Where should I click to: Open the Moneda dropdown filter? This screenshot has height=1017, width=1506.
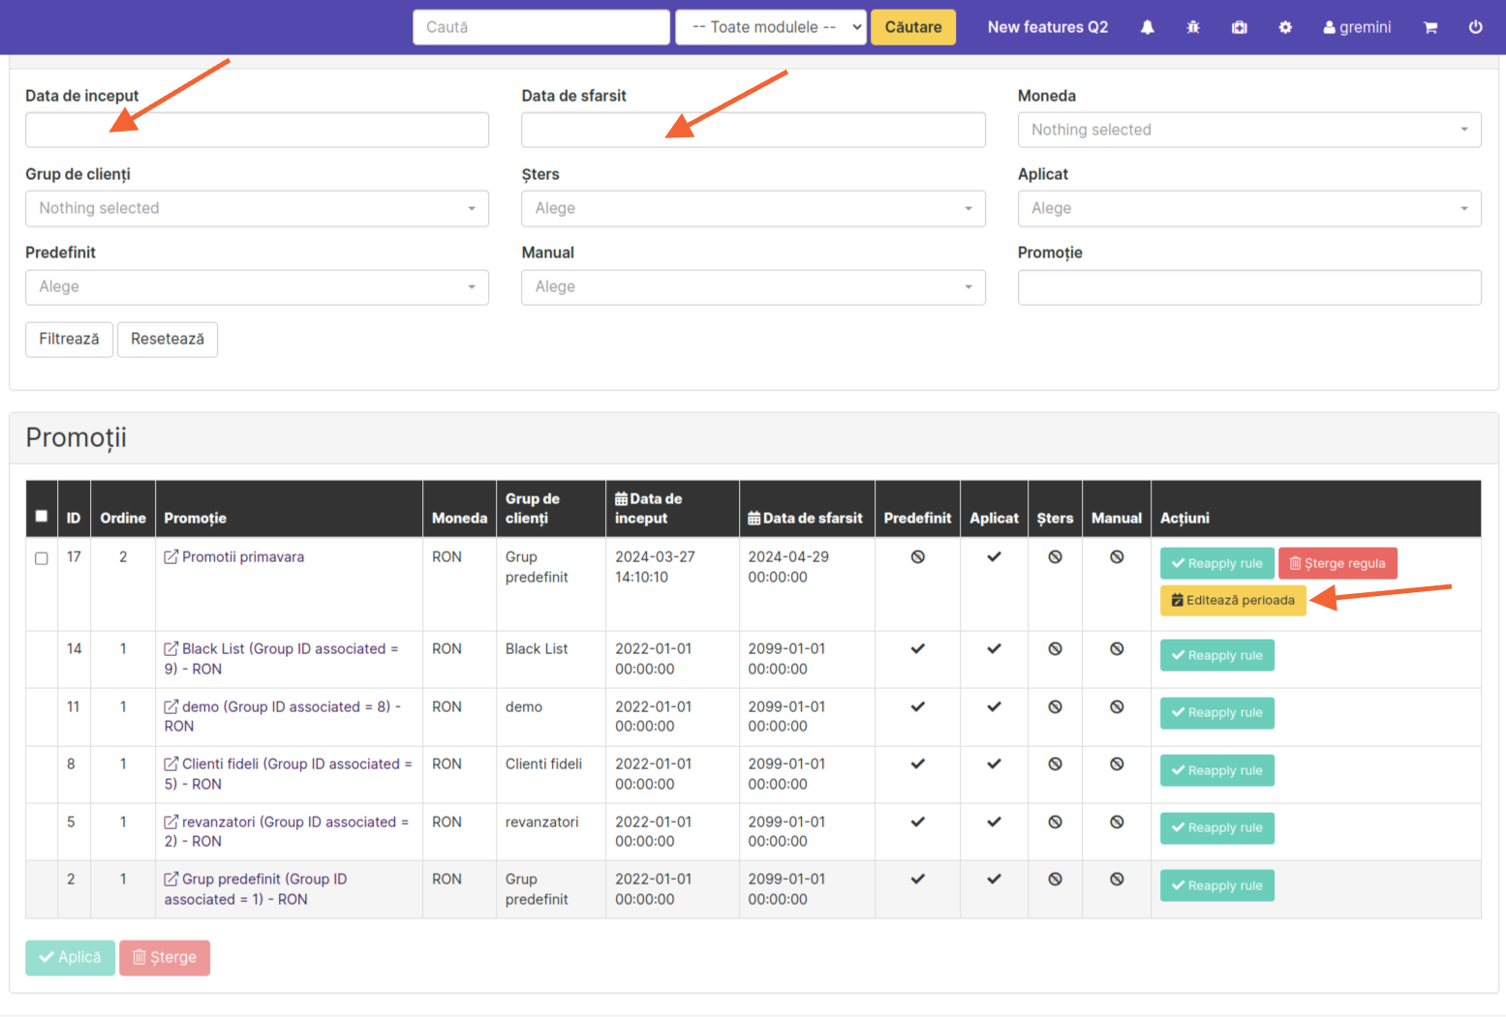1248,130
